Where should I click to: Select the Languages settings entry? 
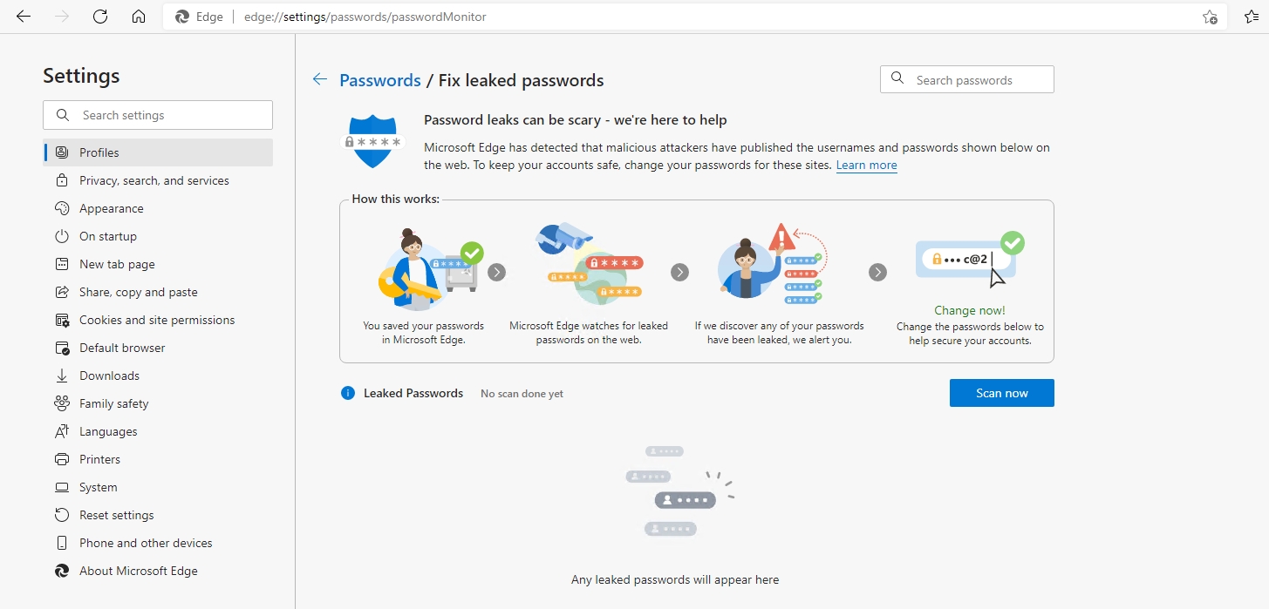point(107,431)
